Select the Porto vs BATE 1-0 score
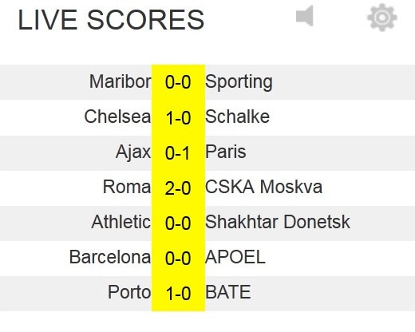The height and width of the screenshot is (332, 415). (x=178, y=294)
